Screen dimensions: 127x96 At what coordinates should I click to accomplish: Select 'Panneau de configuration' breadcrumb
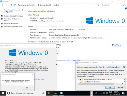27,5
